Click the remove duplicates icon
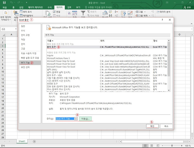The width and height of the screenshot is (194, 148). (110, 15)
